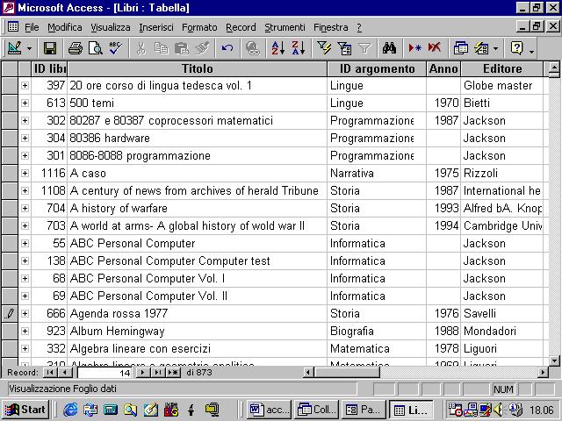Sort ascending with the A-Z icon

277,48
